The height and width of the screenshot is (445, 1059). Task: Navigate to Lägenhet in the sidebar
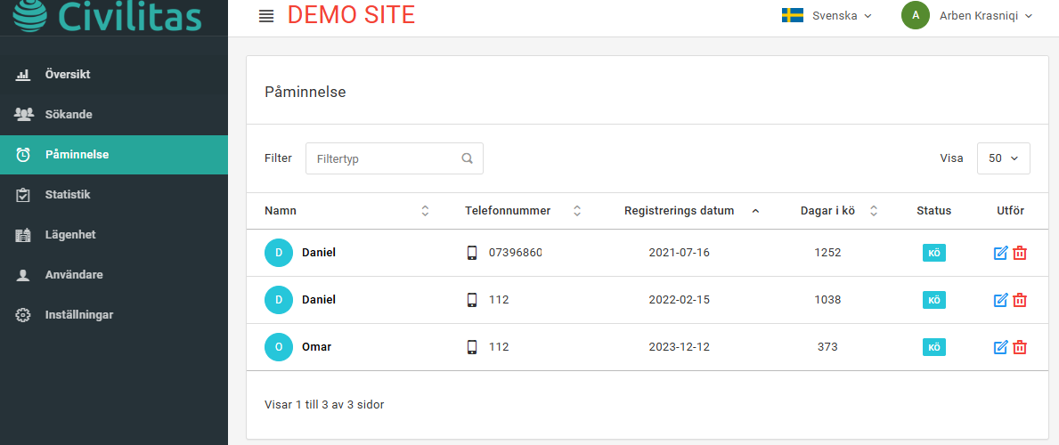(69, 235)
